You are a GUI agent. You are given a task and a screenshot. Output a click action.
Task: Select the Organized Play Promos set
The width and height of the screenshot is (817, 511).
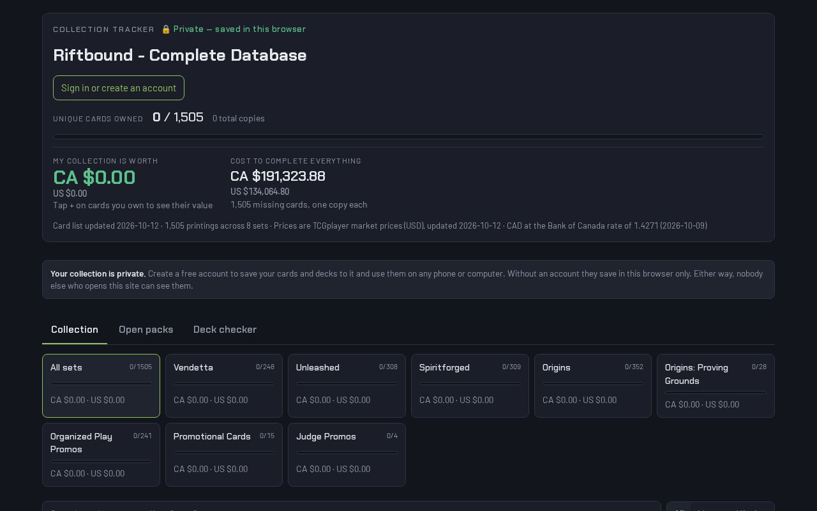point(101,455)
